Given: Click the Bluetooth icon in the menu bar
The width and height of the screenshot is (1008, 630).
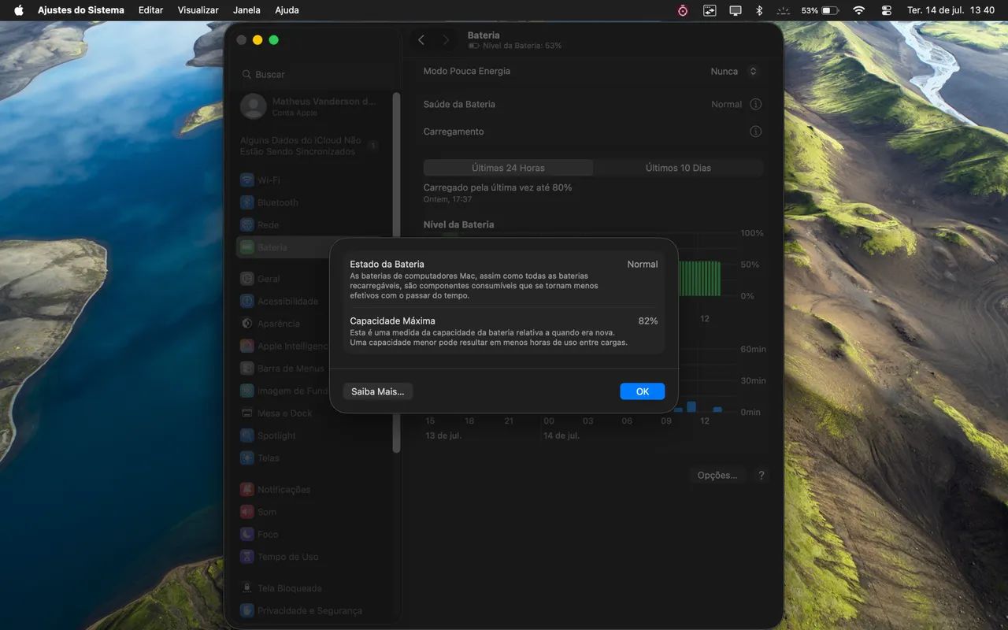Looking at the screenshot, I should [x=760, y=10].
